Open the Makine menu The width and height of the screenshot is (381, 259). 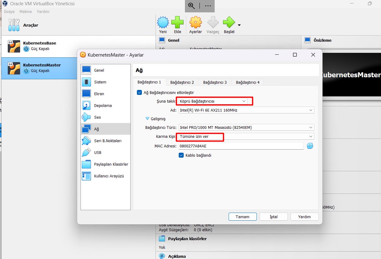26,11
